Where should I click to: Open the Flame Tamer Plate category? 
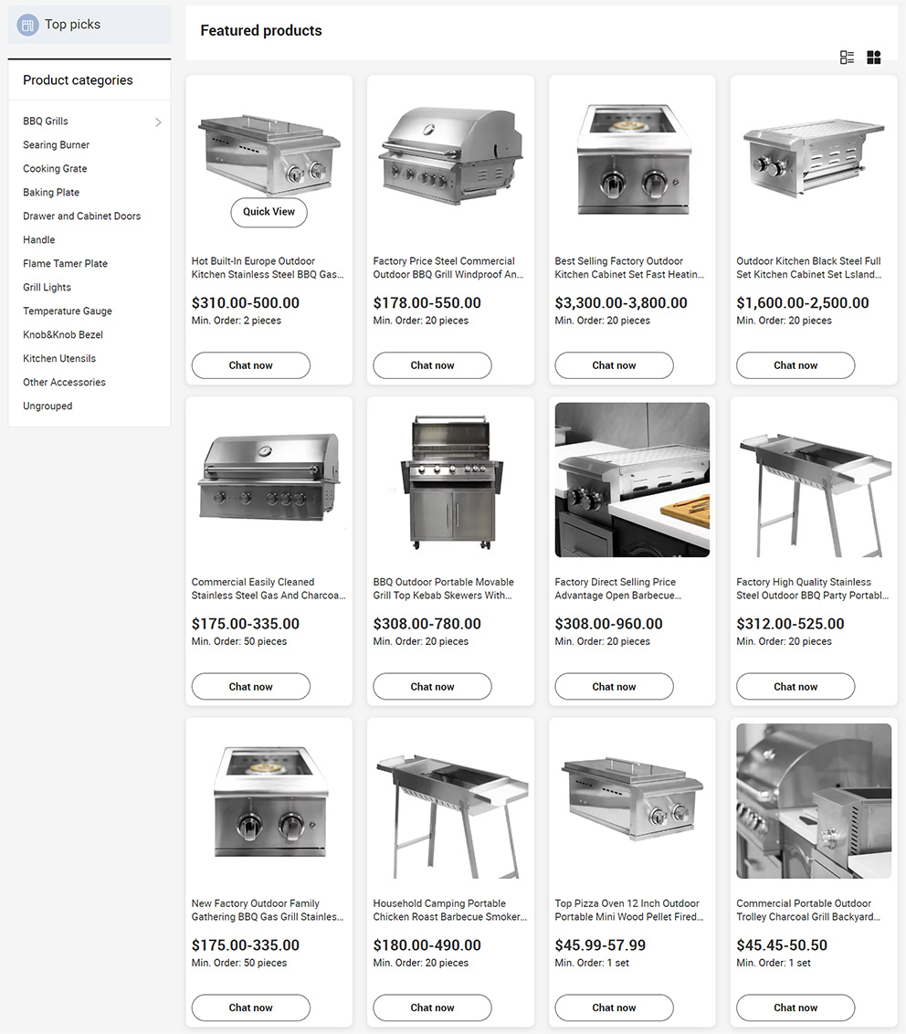click(65, 264)
